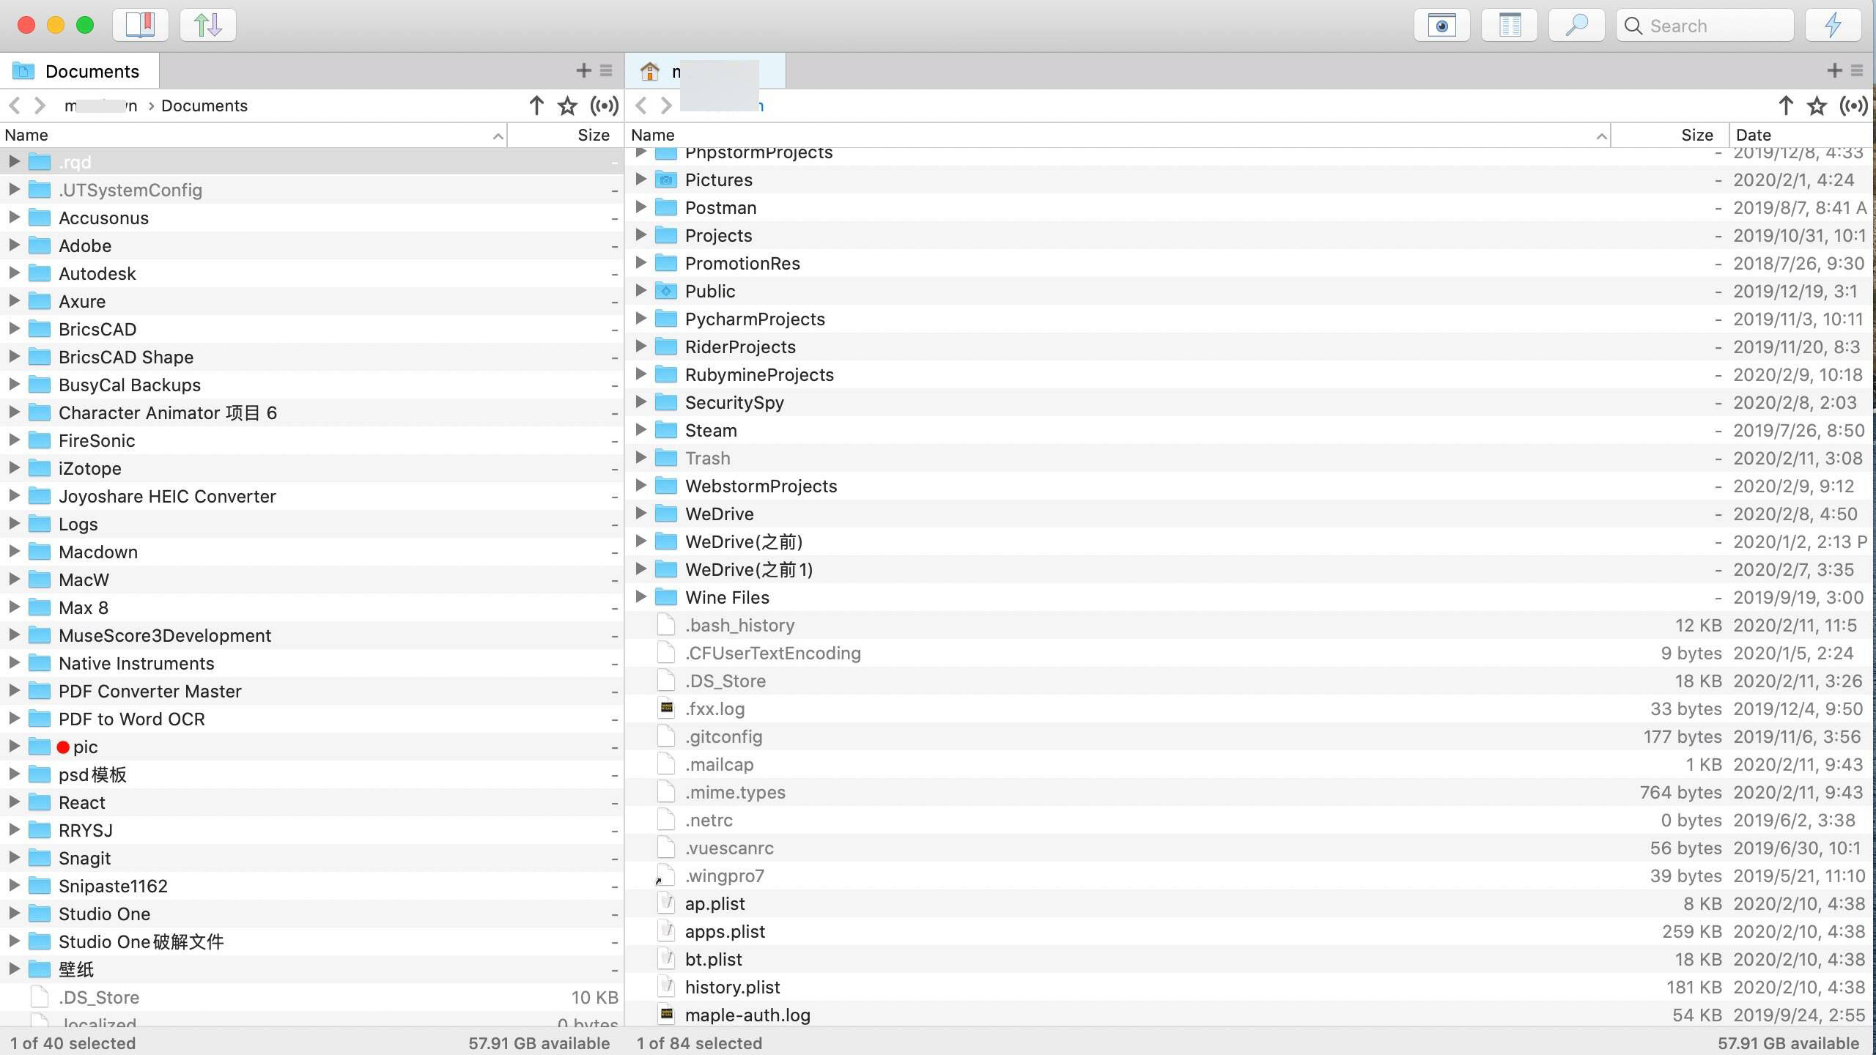
Task: Sort right pane by Name column
Action: 1118,135
